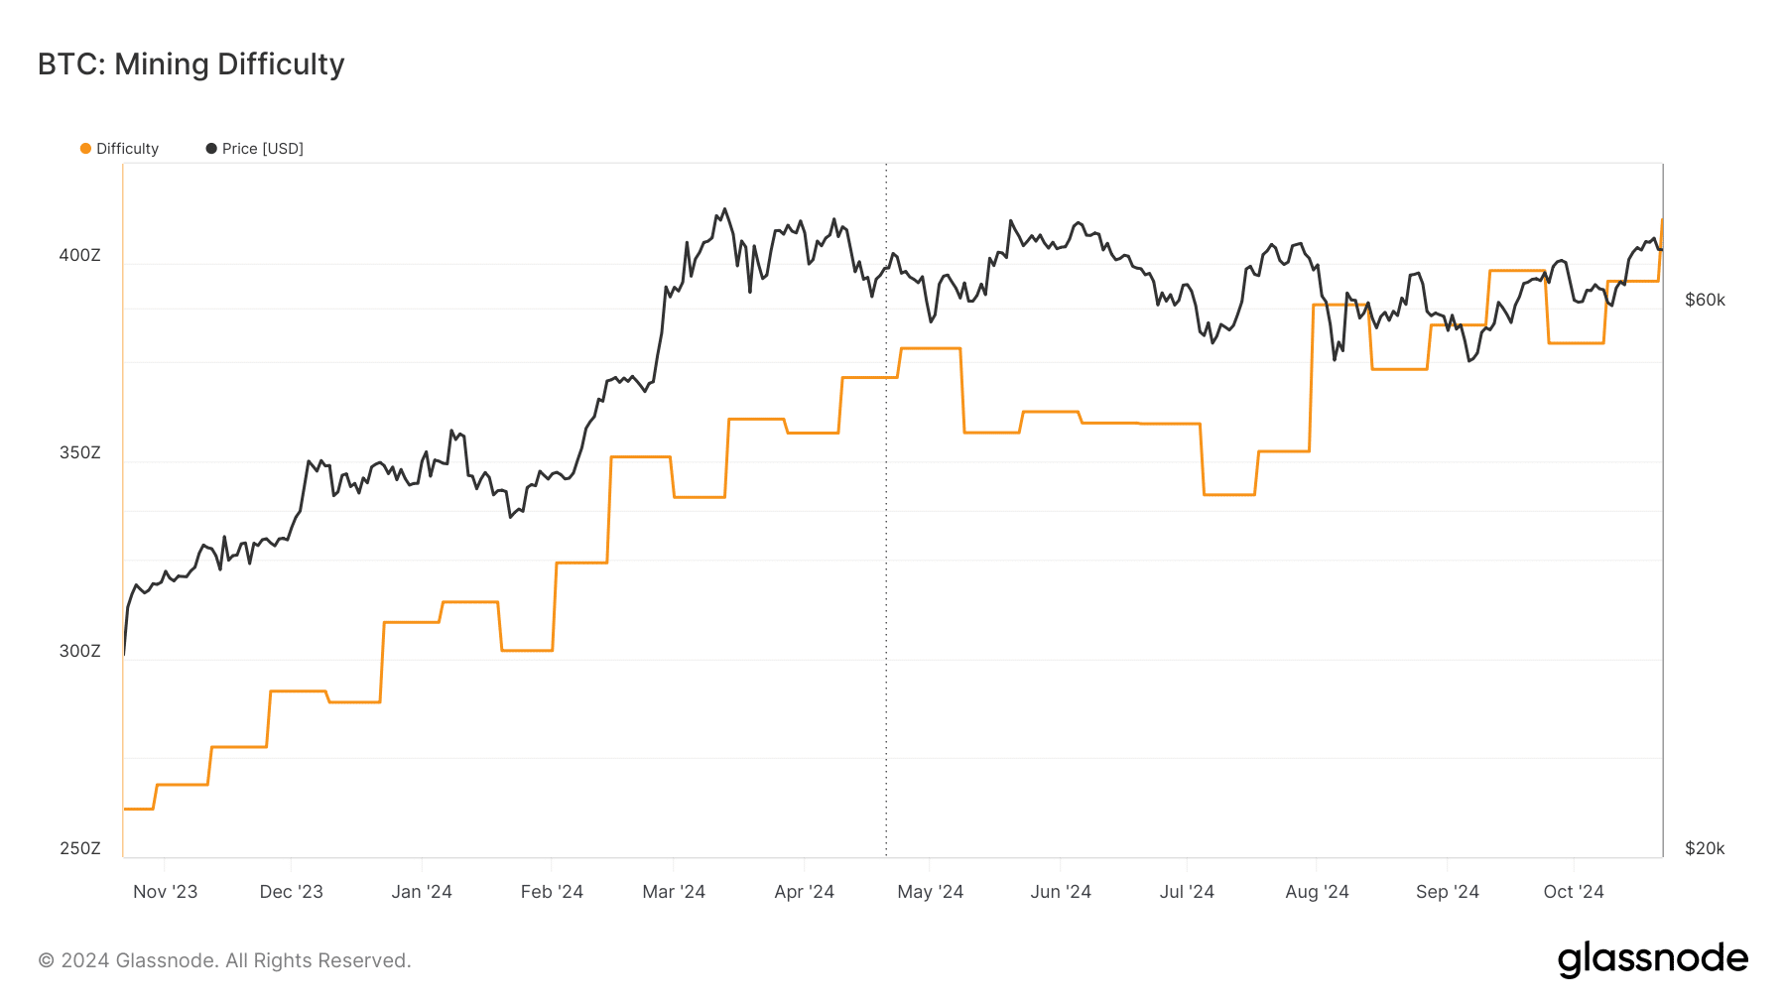The width and height of the screenshot is (1786, 1005).
Task: Click the Oct '24 axis tick label
Action: pos(1573,892)
